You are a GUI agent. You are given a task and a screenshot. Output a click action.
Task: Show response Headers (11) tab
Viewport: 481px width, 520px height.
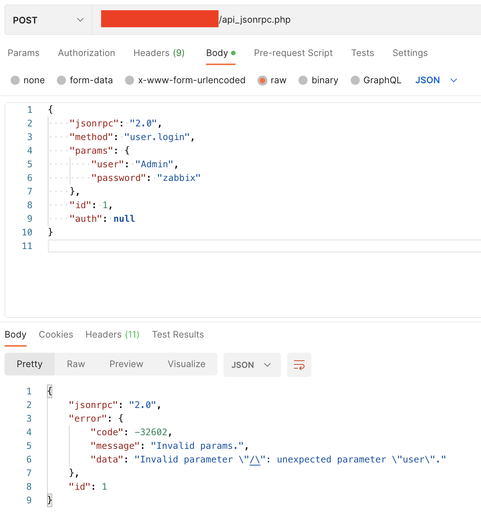tap(112, 335)
